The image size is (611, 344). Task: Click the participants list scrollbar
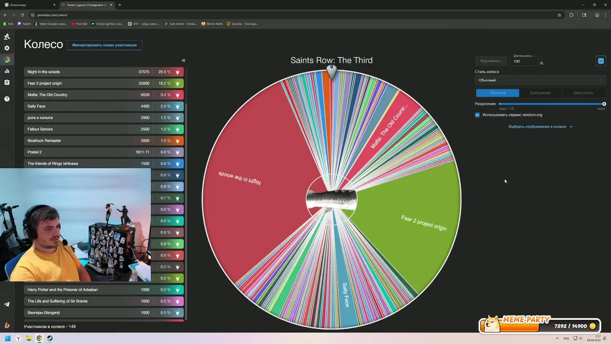point(187,213)
